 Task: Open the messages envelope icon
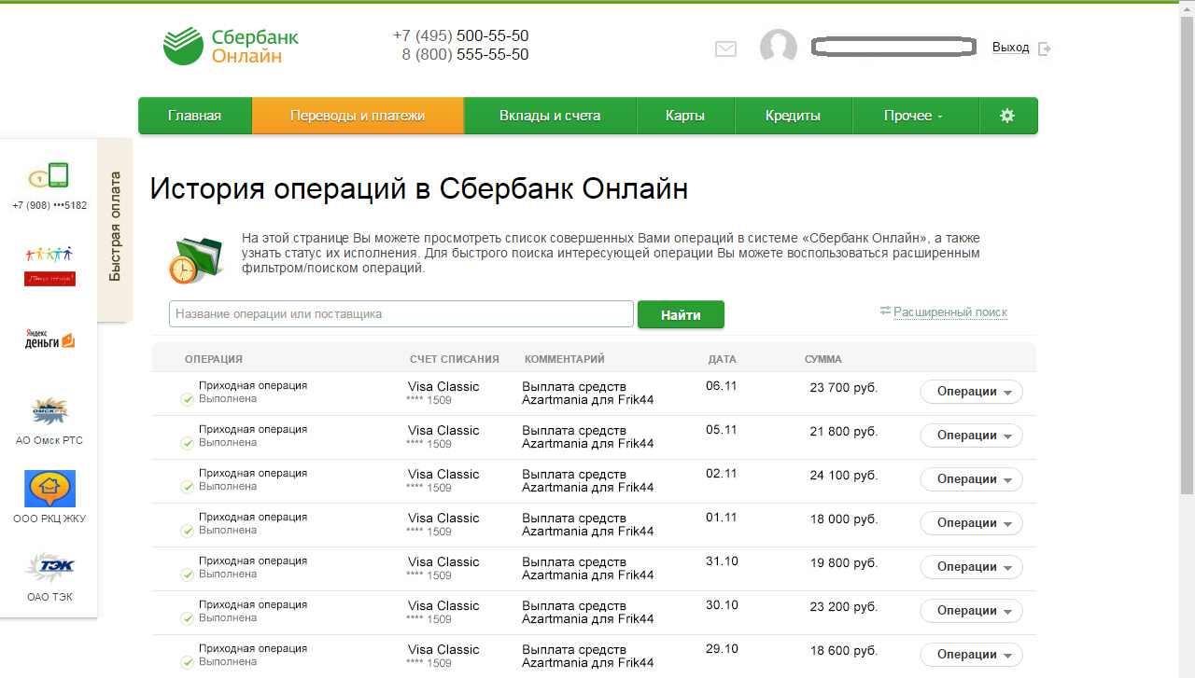pyautogui.click(x=725, y=48)
